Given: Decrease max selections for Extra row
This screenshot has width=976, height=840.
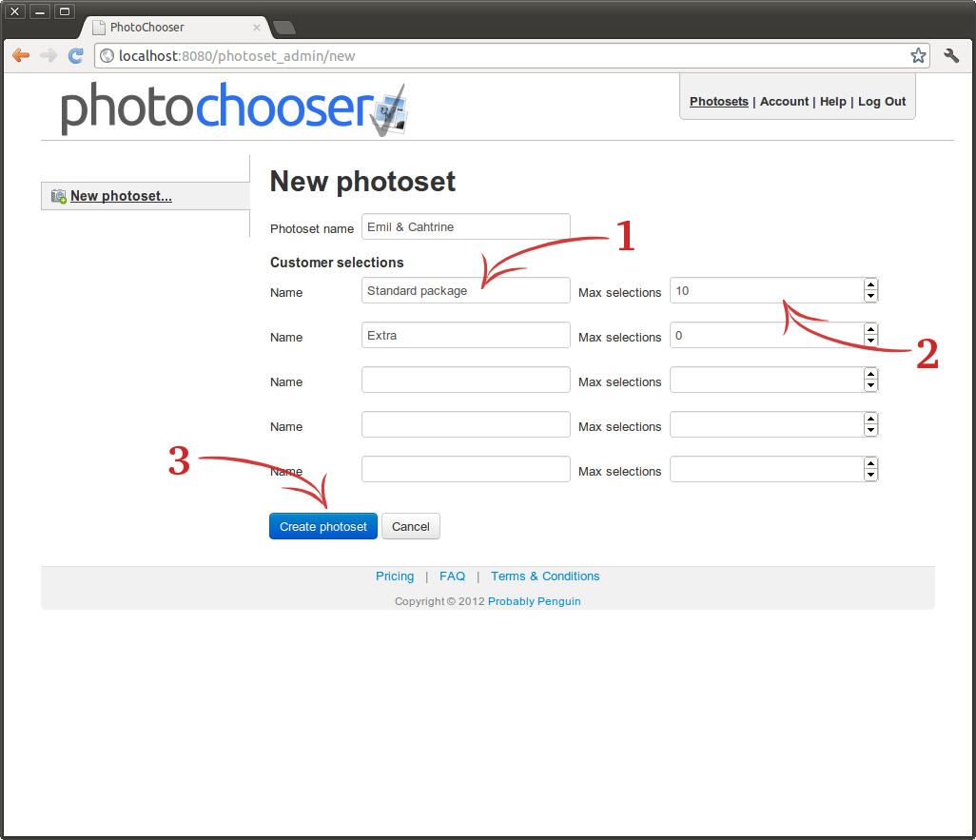Looking at the screenshot, I should point(870,341).
